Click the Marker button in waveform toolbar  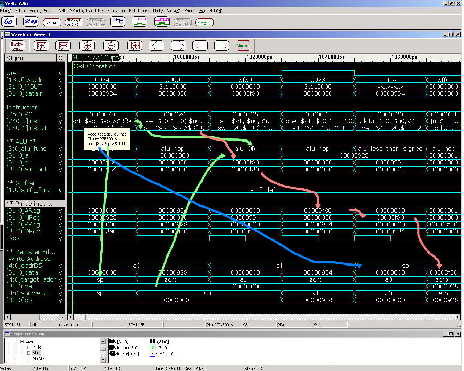click(243, 46)
